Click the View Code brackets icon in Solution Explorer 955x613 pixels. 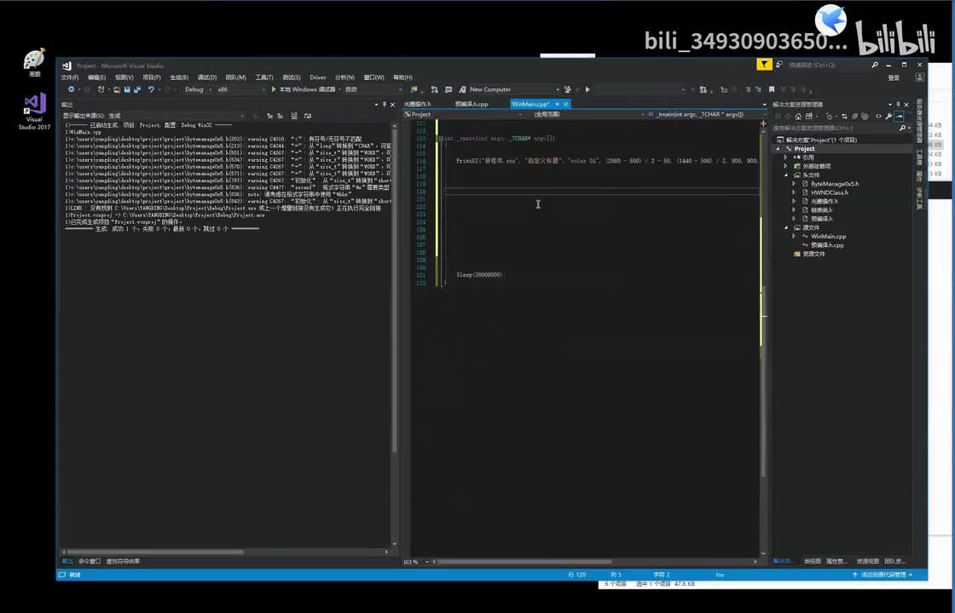tap(878, 116)
